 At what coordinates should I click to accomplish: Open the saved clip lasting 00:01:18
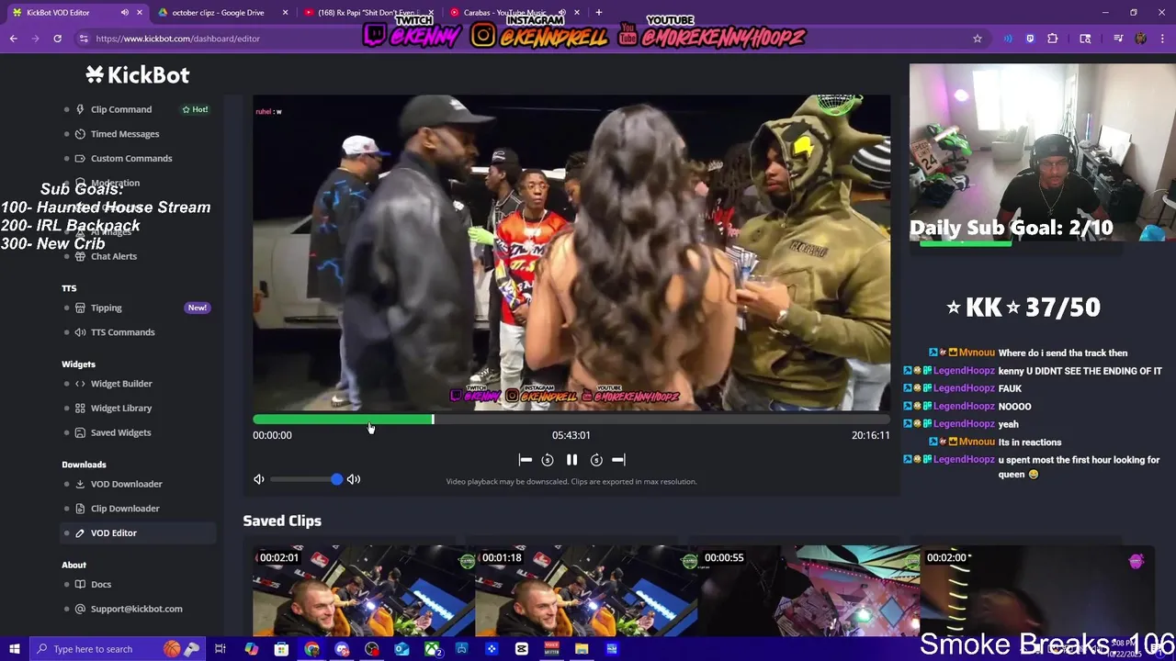[586, 589]
